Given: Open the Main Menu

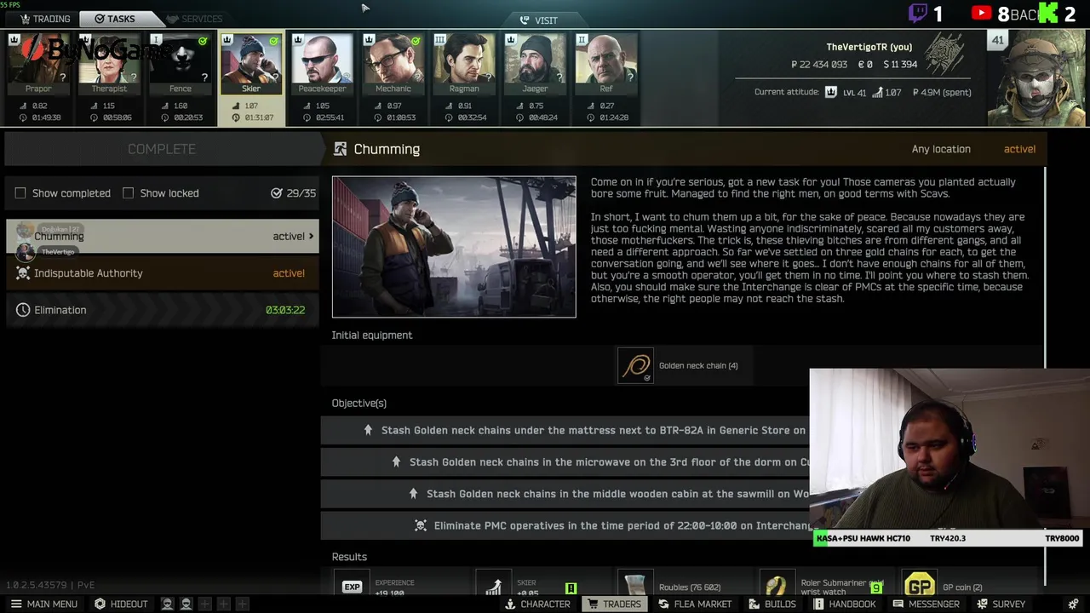Looking at the screenshot, I should coord(43,604).
